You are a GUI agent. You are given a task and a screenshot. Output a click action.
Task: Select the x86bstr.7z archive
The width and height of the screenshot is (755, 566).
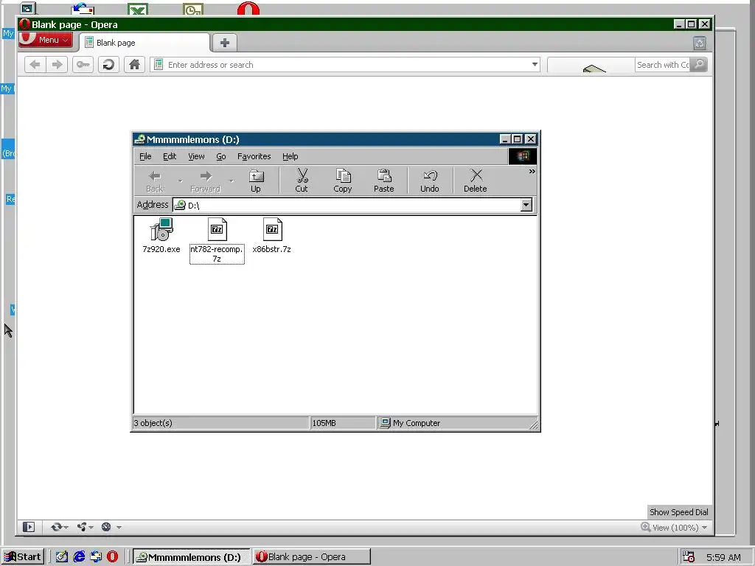point(272,235)
